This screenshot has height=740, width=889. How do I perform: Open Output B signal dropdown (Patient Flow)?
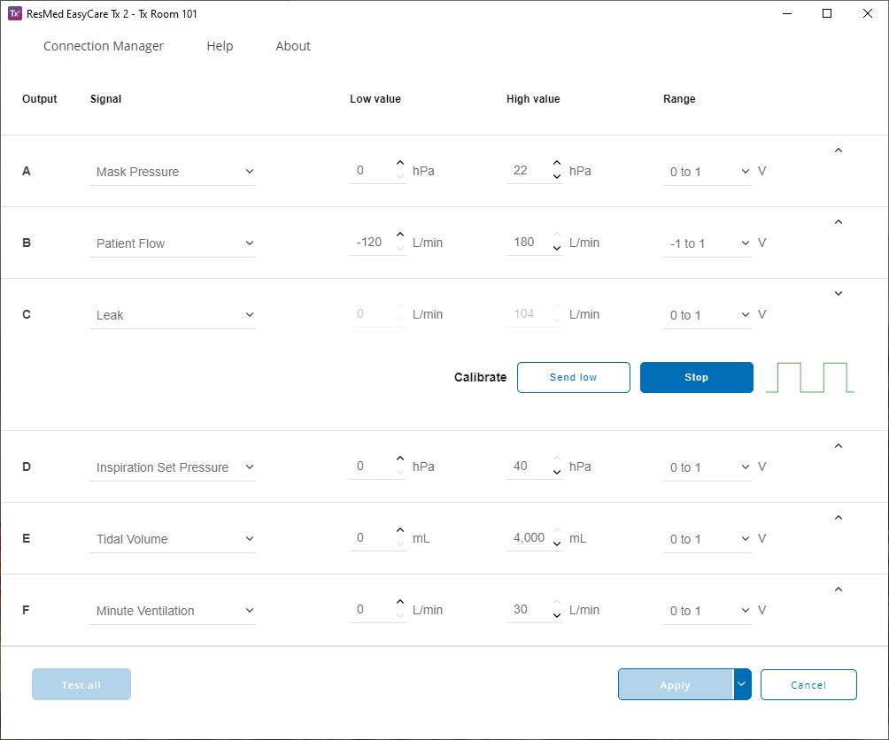click(x=173, y=243)
